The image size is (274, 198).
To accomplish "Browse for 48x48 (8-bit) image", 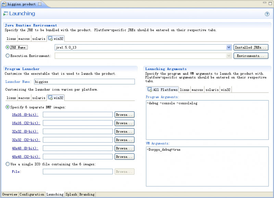I will [x=124, y=148].
